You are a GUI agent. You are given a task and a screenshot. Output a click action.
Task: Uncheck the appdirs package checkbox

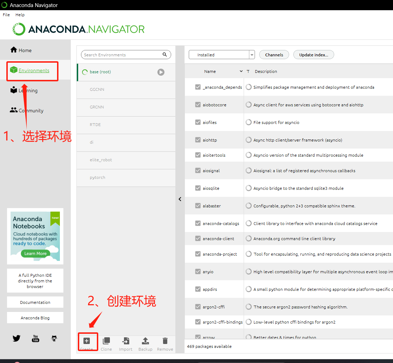[198, 289]
